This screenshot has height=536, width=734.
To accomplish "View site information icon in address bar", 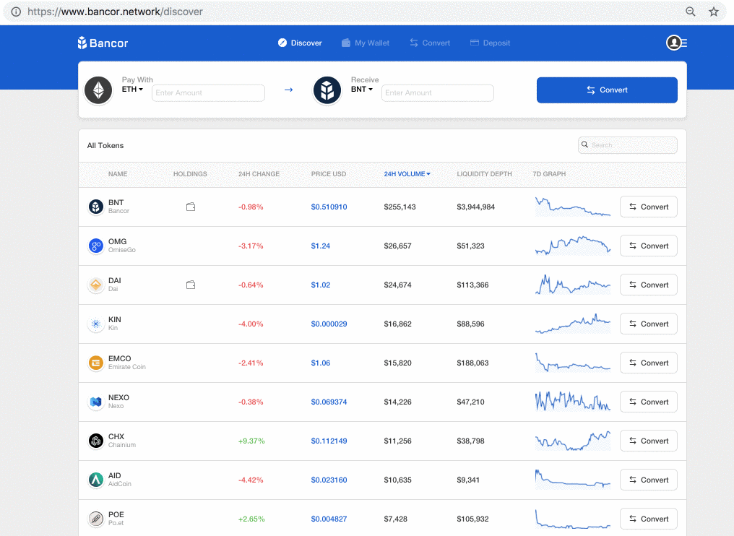I will pyautogui.click(x=16, y=12).
